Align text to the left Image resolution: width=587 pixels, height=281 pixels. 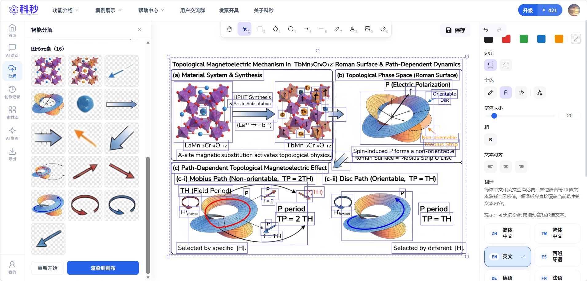[x=490, y=167]
